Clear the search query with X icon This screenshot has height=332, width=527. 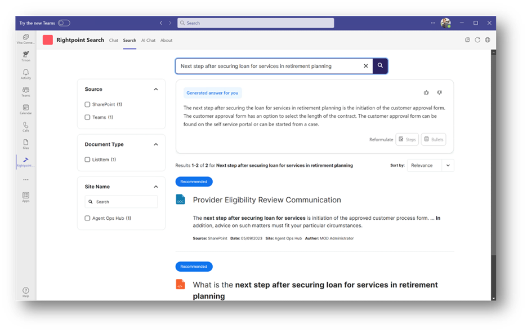point(365,66)
